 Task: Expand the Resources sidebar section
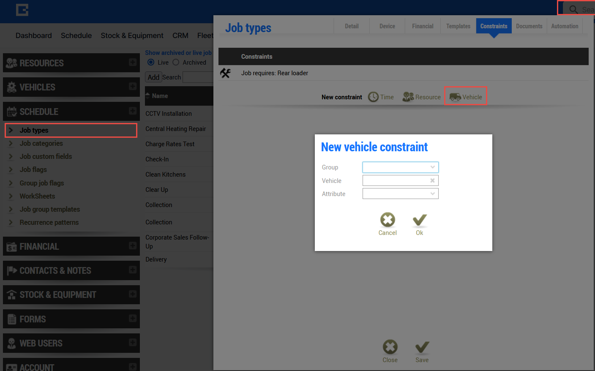click(x=133, y=63)
